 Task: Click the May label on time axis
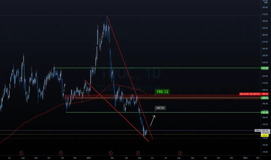pyautogui.click(x=140, y=158)
